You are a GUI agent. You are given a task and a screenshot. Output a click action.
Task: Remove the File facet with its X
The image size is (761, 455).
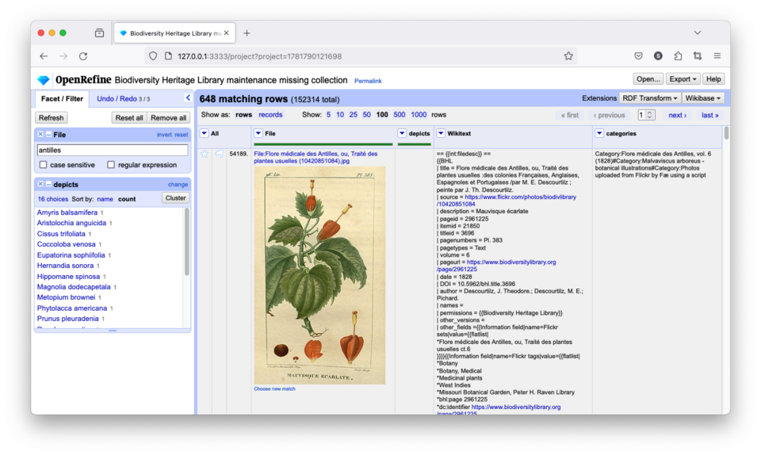(x=40, y=135)
